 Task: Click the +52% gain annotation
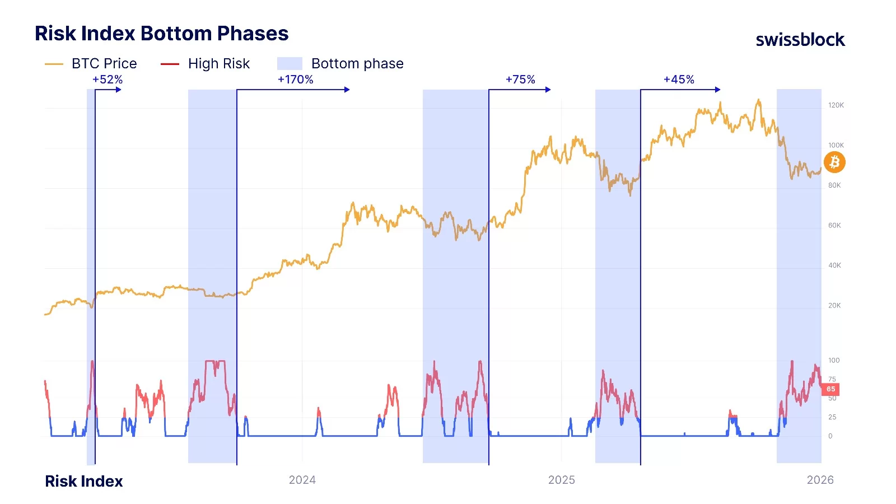pyautogui.click(x=108, y=80)
